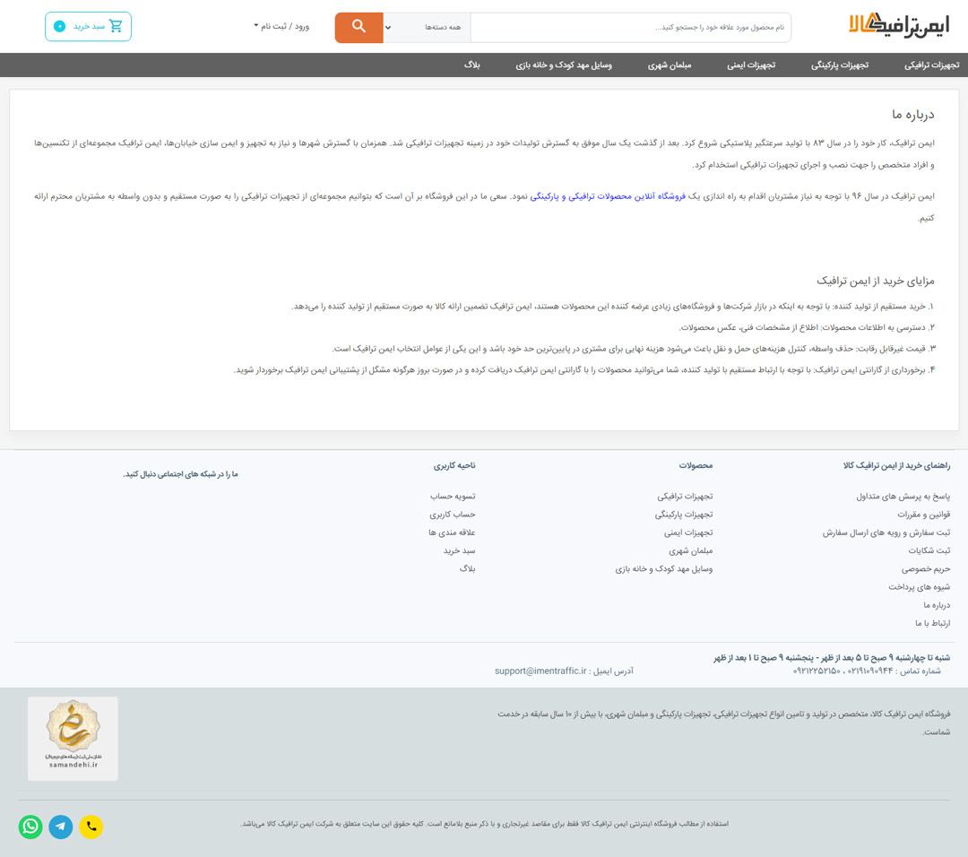Click the مزایای خرید از ایمن ترافیک heading

(876, 281)
